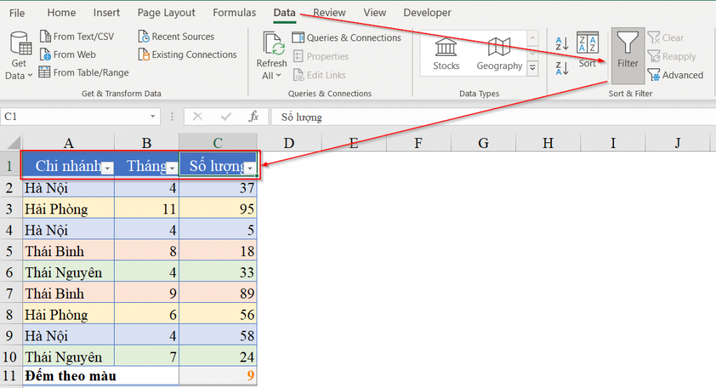Open Chi nhánh column filter dropdown
Screen dimensions: 716x388
(107, 168)
